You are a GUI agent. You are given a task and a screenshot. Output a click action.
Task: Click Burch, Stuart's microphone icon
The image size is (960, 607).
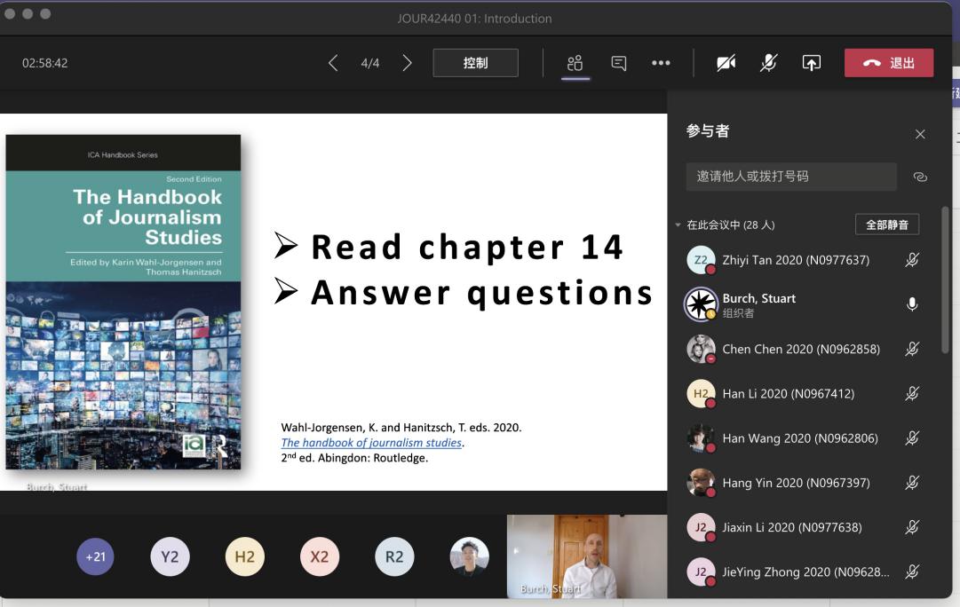point(911,304)
